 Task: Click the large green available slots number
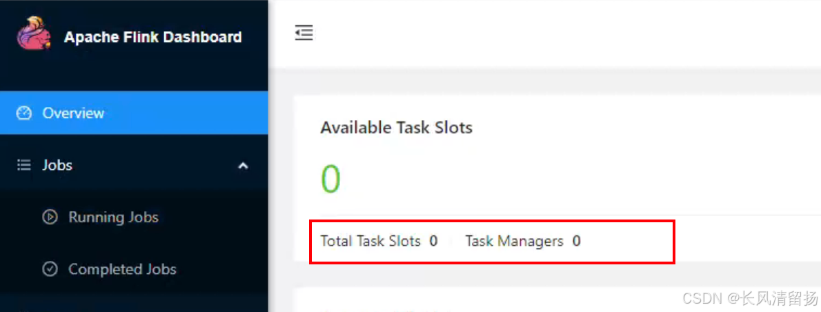pyautogui.click(x=331, y=179)
